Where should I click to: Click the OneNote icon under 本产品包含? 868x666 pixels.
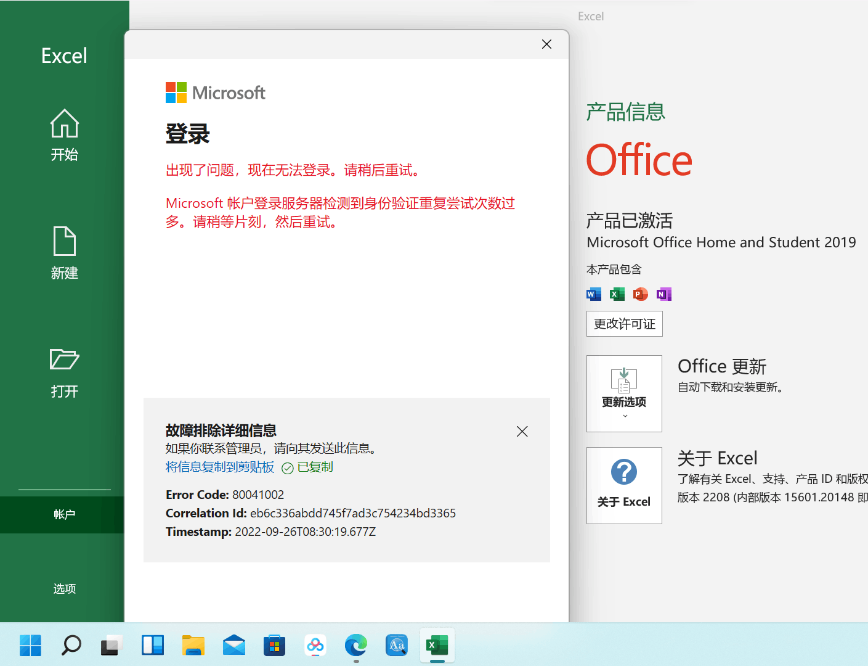tap(663, 294)
